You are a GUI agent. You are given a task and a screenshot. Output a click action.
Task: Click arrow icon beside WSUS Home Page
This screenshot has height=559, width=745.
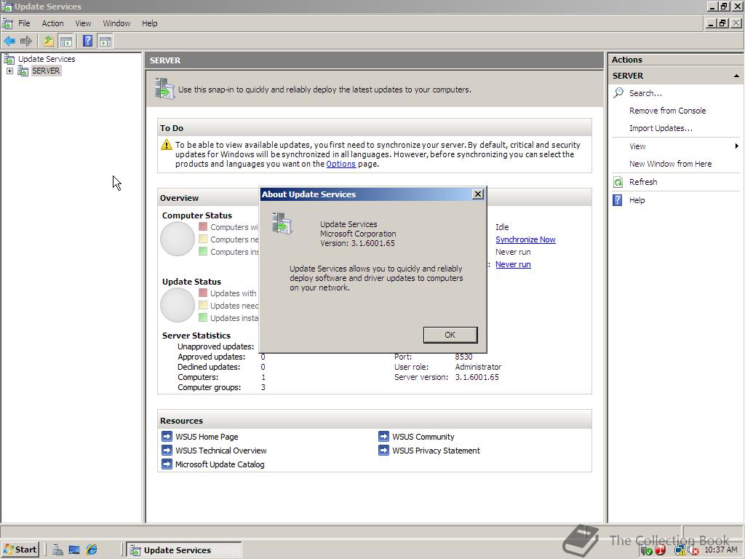pyautogui.click(x=167, y=437)
